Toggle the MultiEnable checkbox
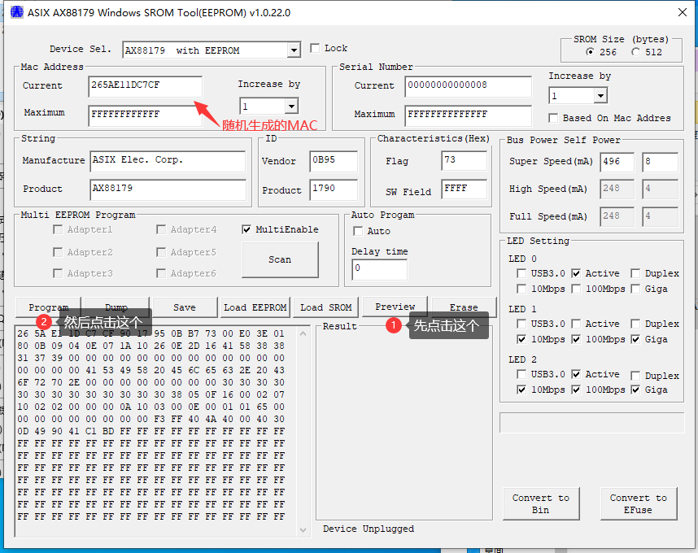This screenshot has height=553, width=698. (x=246, y=229)
